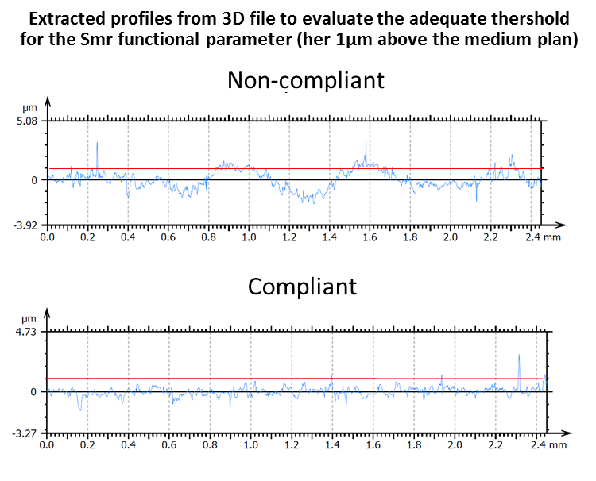Screen dimensions: 596x481
Task: Click the 1.4 x-axis label on Non-compliant chart
Action: pos(329,237)
